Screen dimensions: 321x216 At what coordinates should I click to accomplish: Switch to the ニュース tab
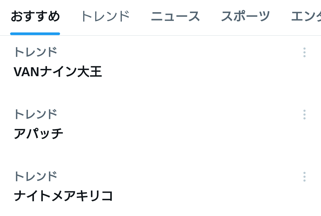coord(175,16)
